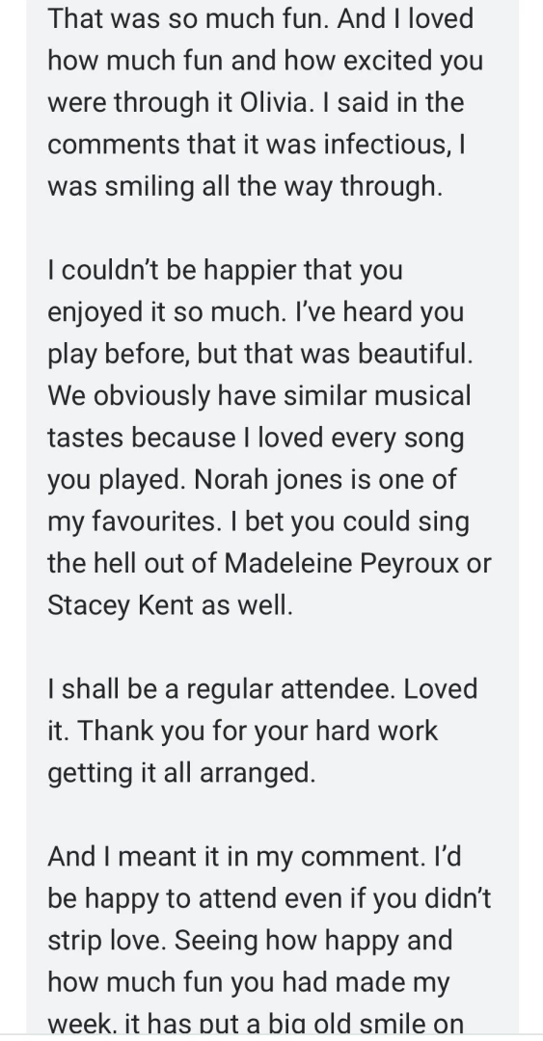
Task: Click the opening line "That was so much fun"
Action: 187,18
